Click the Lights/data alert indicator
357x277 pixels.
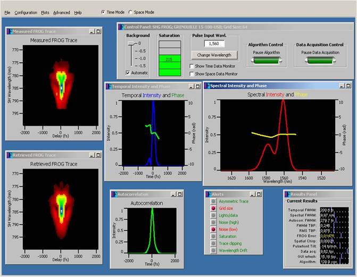pos(213,215)
